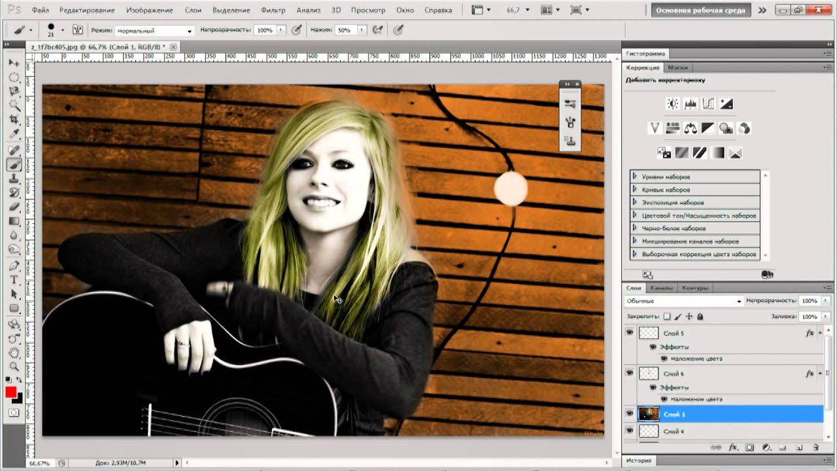Toggle lock position of layer
Screen dimensions: 837x471
pyautogui.click(x=689, y=317)
